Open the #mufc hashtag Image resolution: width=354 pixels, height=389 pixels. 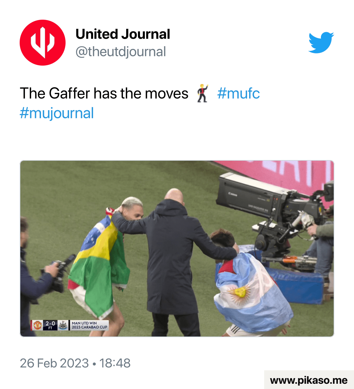(239, 93)
